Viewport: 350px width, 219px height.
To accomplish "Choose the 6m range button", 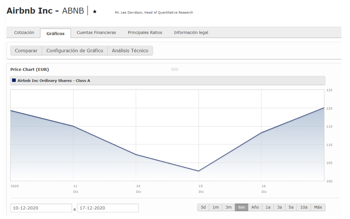I will tap(241, 207).
